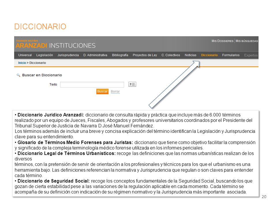Open the C. Colectivos tab
277x207 pixels.
[x=171, y=55]
